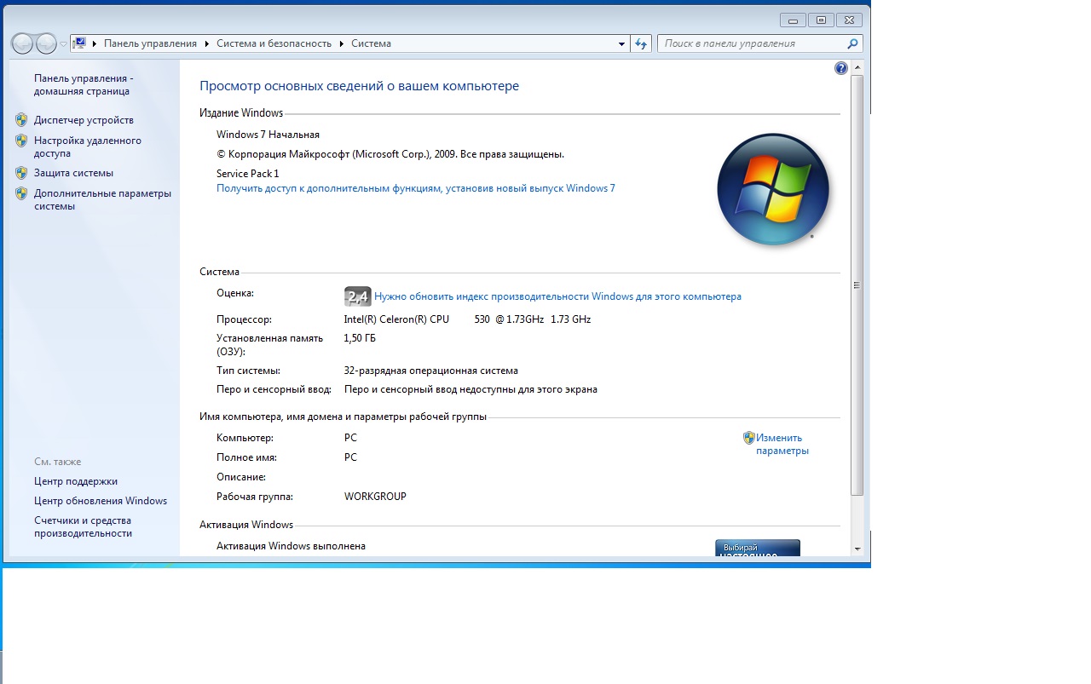The width and height of the screenshot is (1091, 684).
Task: Click the scrollbar down arrow
Action: click(x=857, y=549)
